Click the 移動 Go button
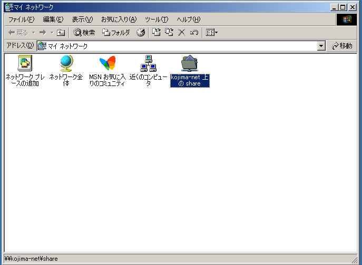362x265 pixels. pyautogui.click(x=342, y=46)
